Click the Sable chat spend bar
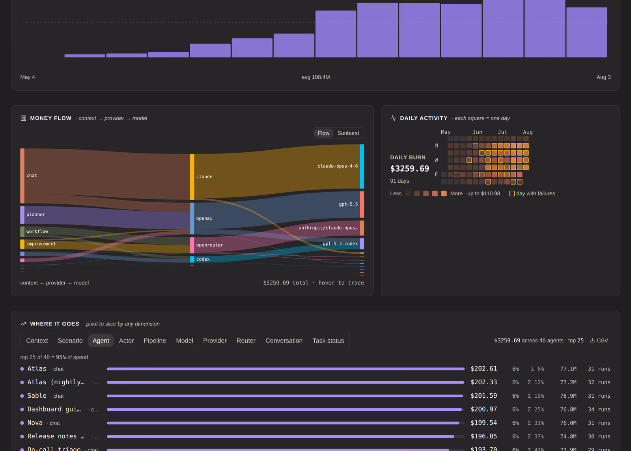 tap(285, 396)
